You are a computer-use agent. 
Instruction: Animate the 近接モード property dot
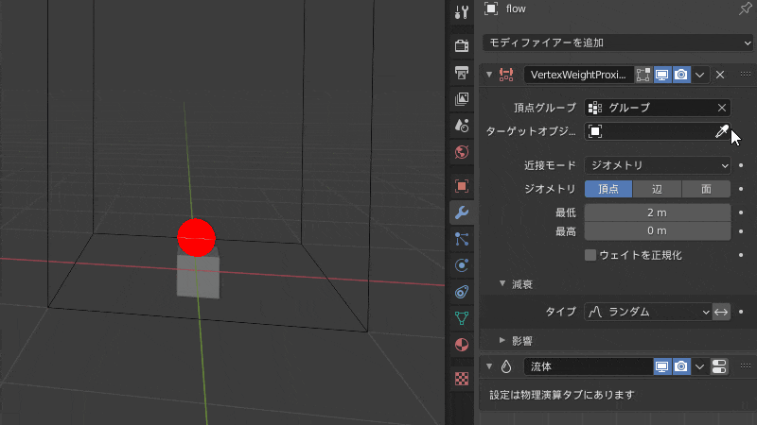[741, 165]
